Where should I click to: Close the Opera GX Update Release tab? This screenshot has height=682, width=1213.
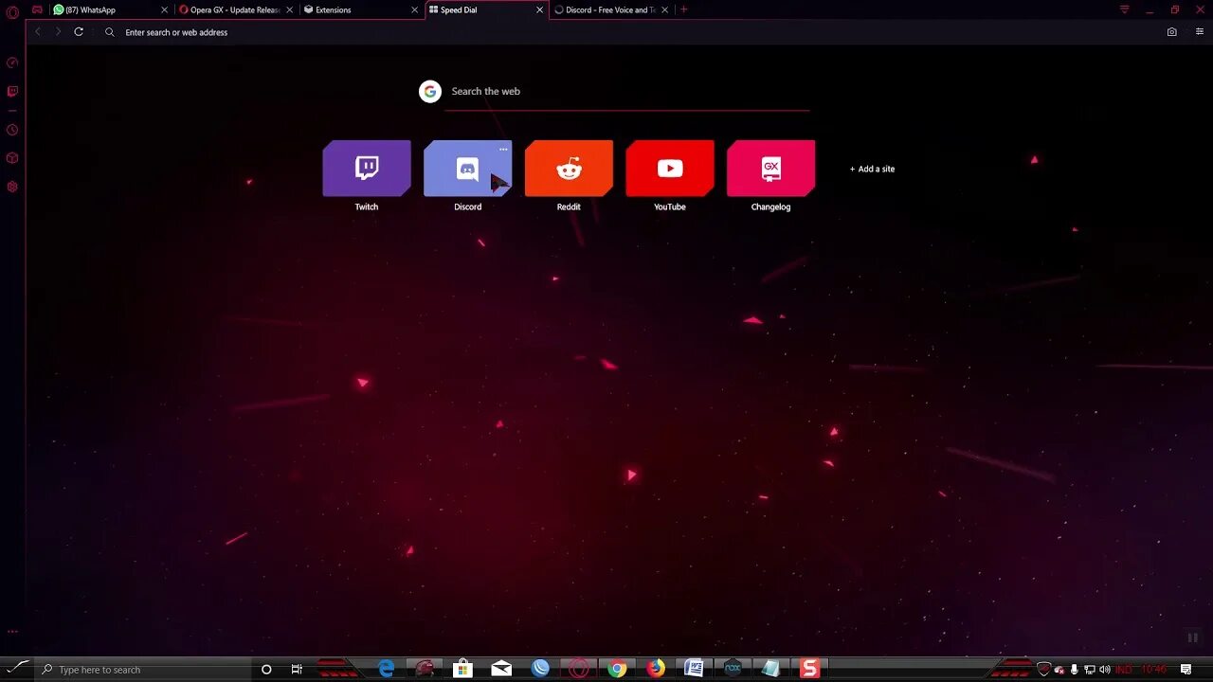click(289, 9)
